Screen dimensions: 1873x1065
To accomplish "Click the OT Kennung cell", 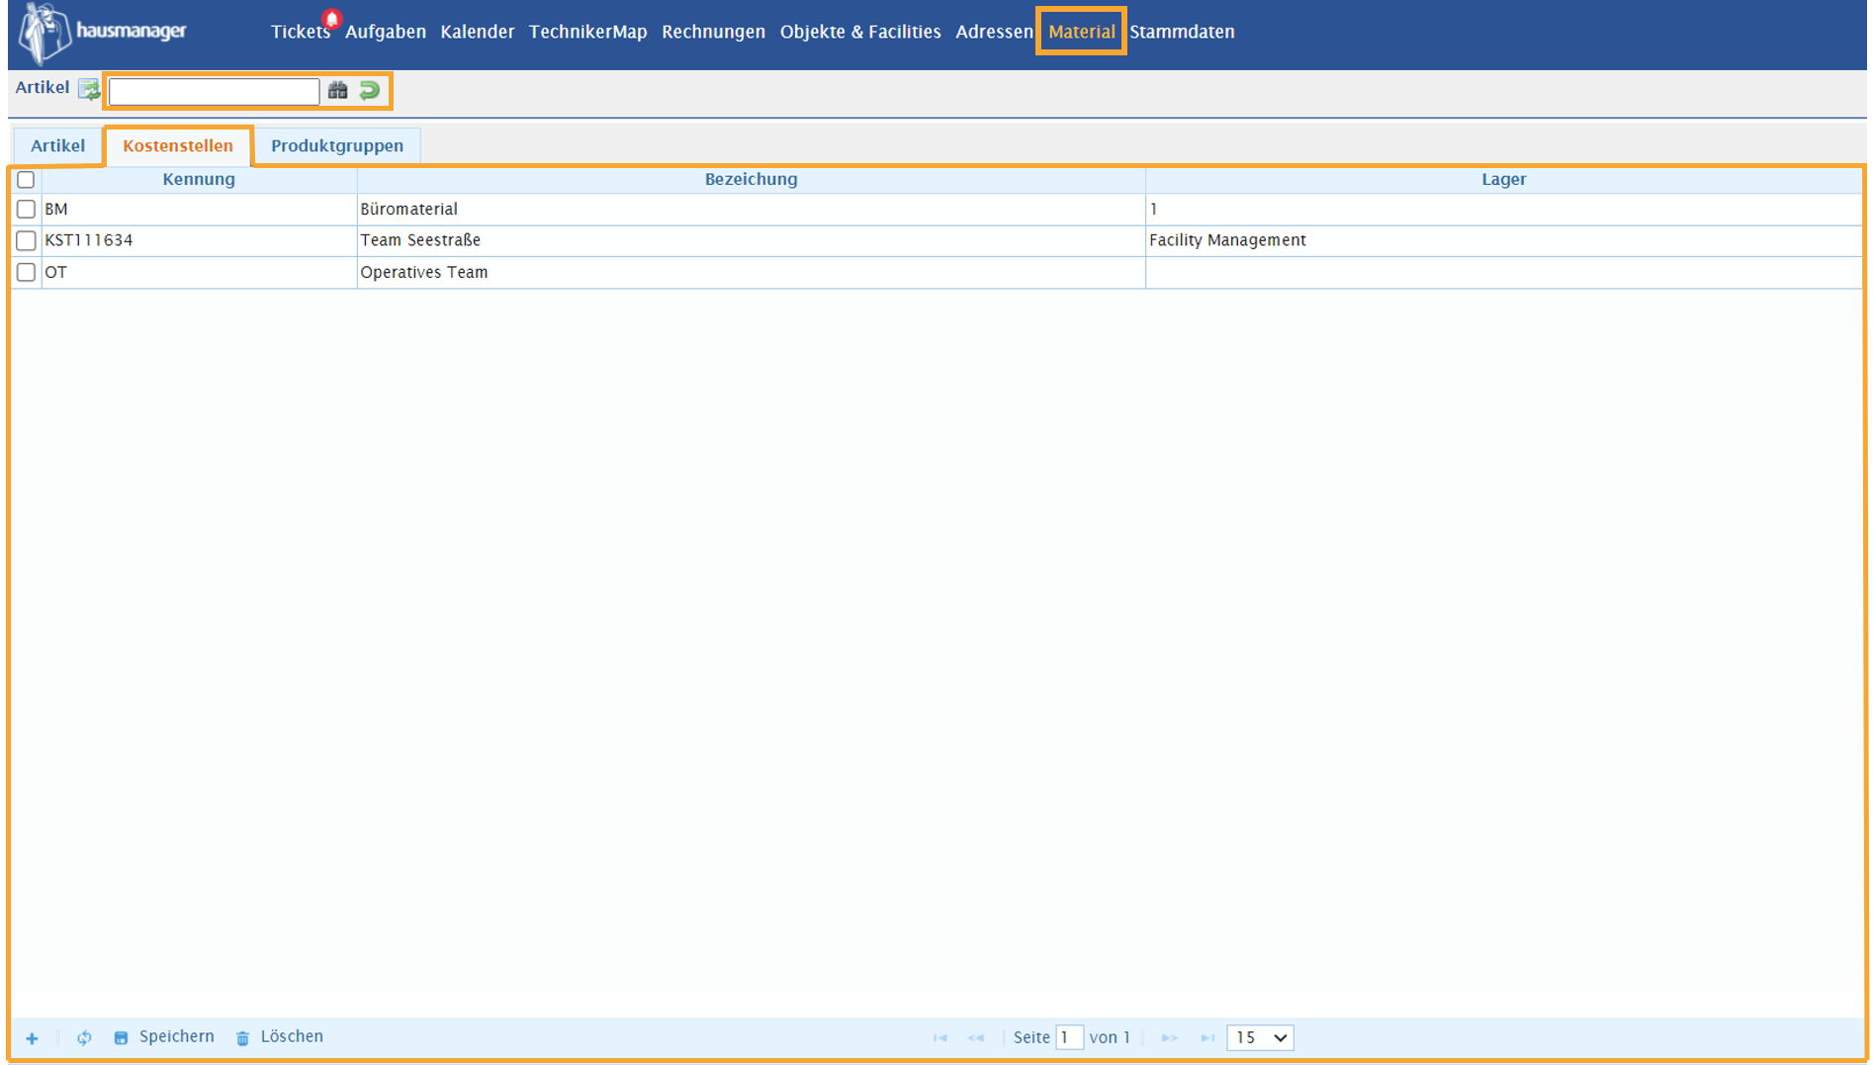I will point(199,272).
